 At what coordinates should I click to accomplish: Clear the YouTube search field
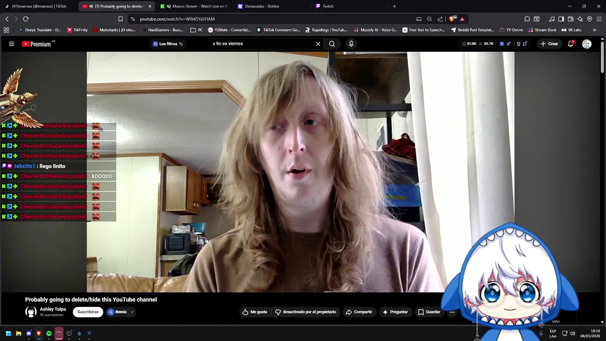pyautogui.click(x=318, y=44)
